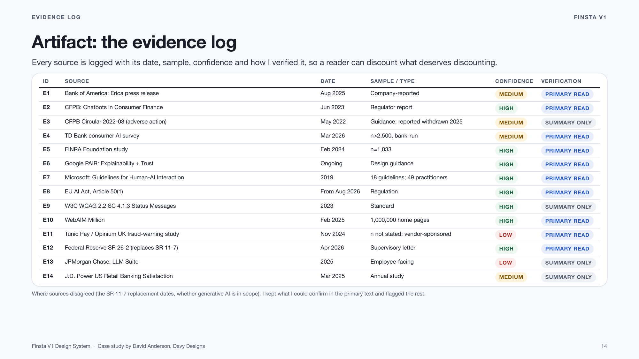Click 'Tunic Pay / Opinium UK fraud-warning study'
Screen dimensions: 639x359
(x=122, y=234)
